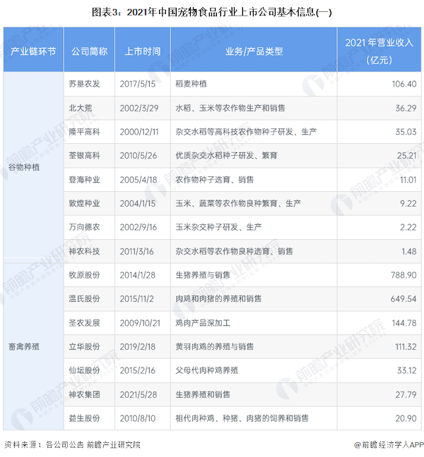424x457 pixels.
Task: Click listing date '2002/3/29'
Action: 139,108
